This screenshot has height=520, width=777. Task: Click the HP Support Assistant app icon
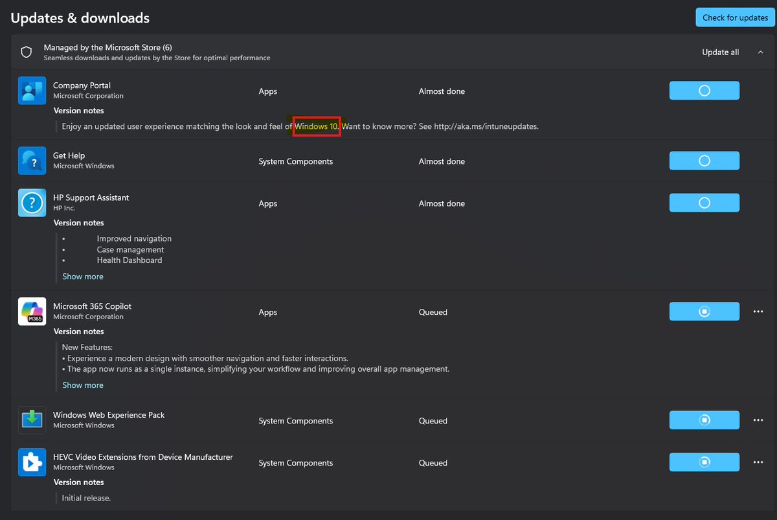pos(32,203)
